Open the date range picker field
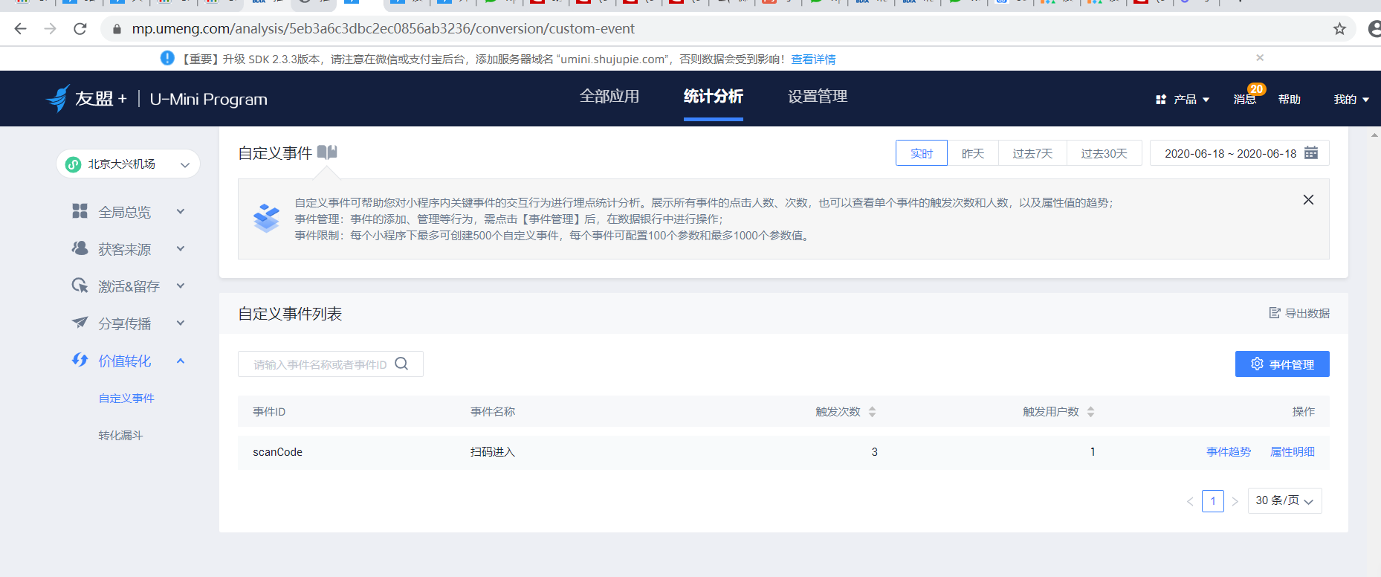 (x=1240, y=153)
